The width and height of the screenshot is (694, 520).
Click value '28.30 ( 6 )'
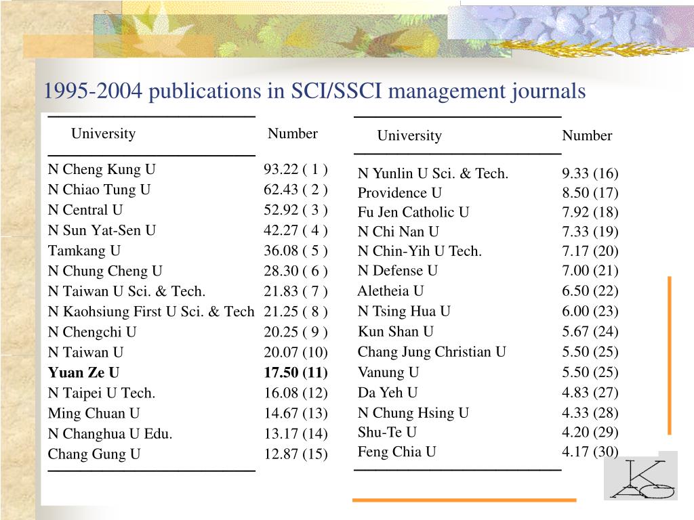point(295,271)
